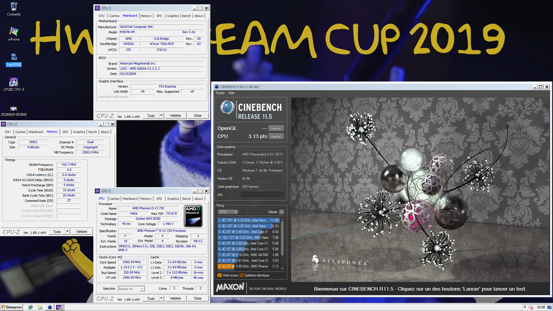
Task: Select the Cap2PNG desktop icon
Action: [14, 60]
